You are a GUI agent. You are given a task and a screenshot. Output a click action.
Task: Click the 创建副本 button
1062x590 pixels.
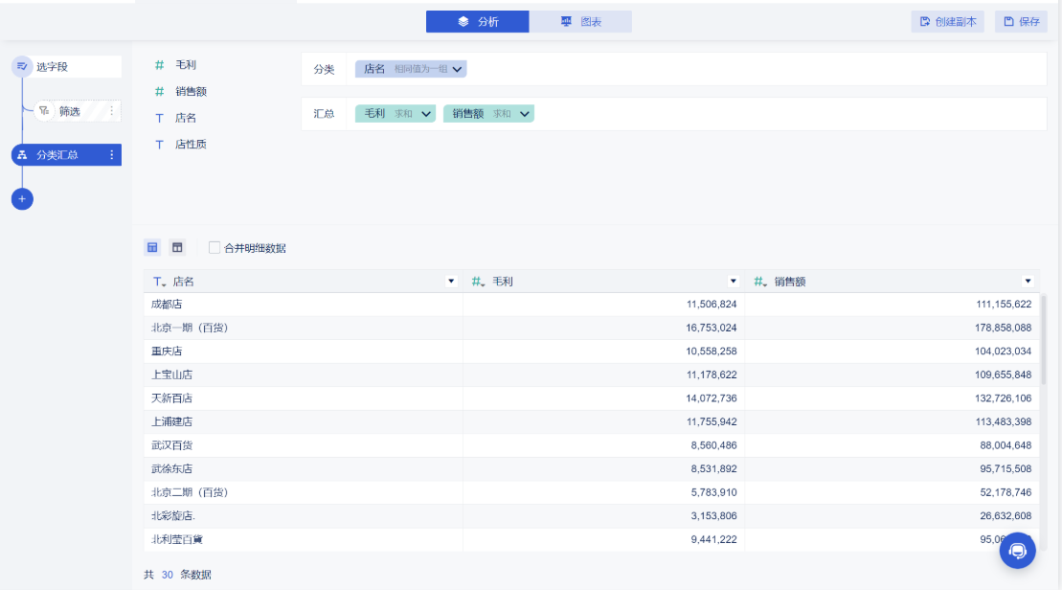coord(947,22)
